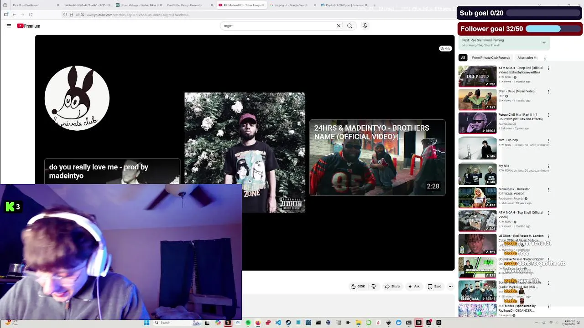584x328 pixels.
Task: Open options for ATM NOAH Top Shelf
Action: point(548,213)
